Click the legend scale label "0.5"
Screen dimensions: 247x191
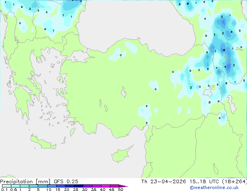13,189
